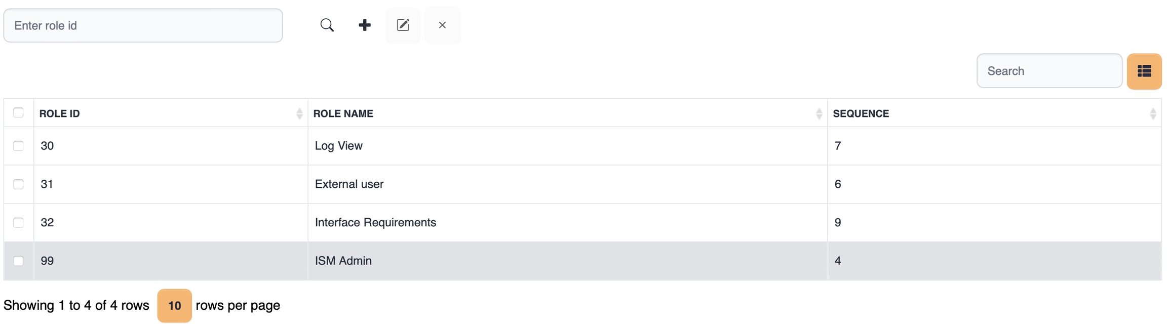Image resolution: width=1167 pixels, height=326 pixels.
Task: Click the edit pencil icon
Action: (403, 25)
